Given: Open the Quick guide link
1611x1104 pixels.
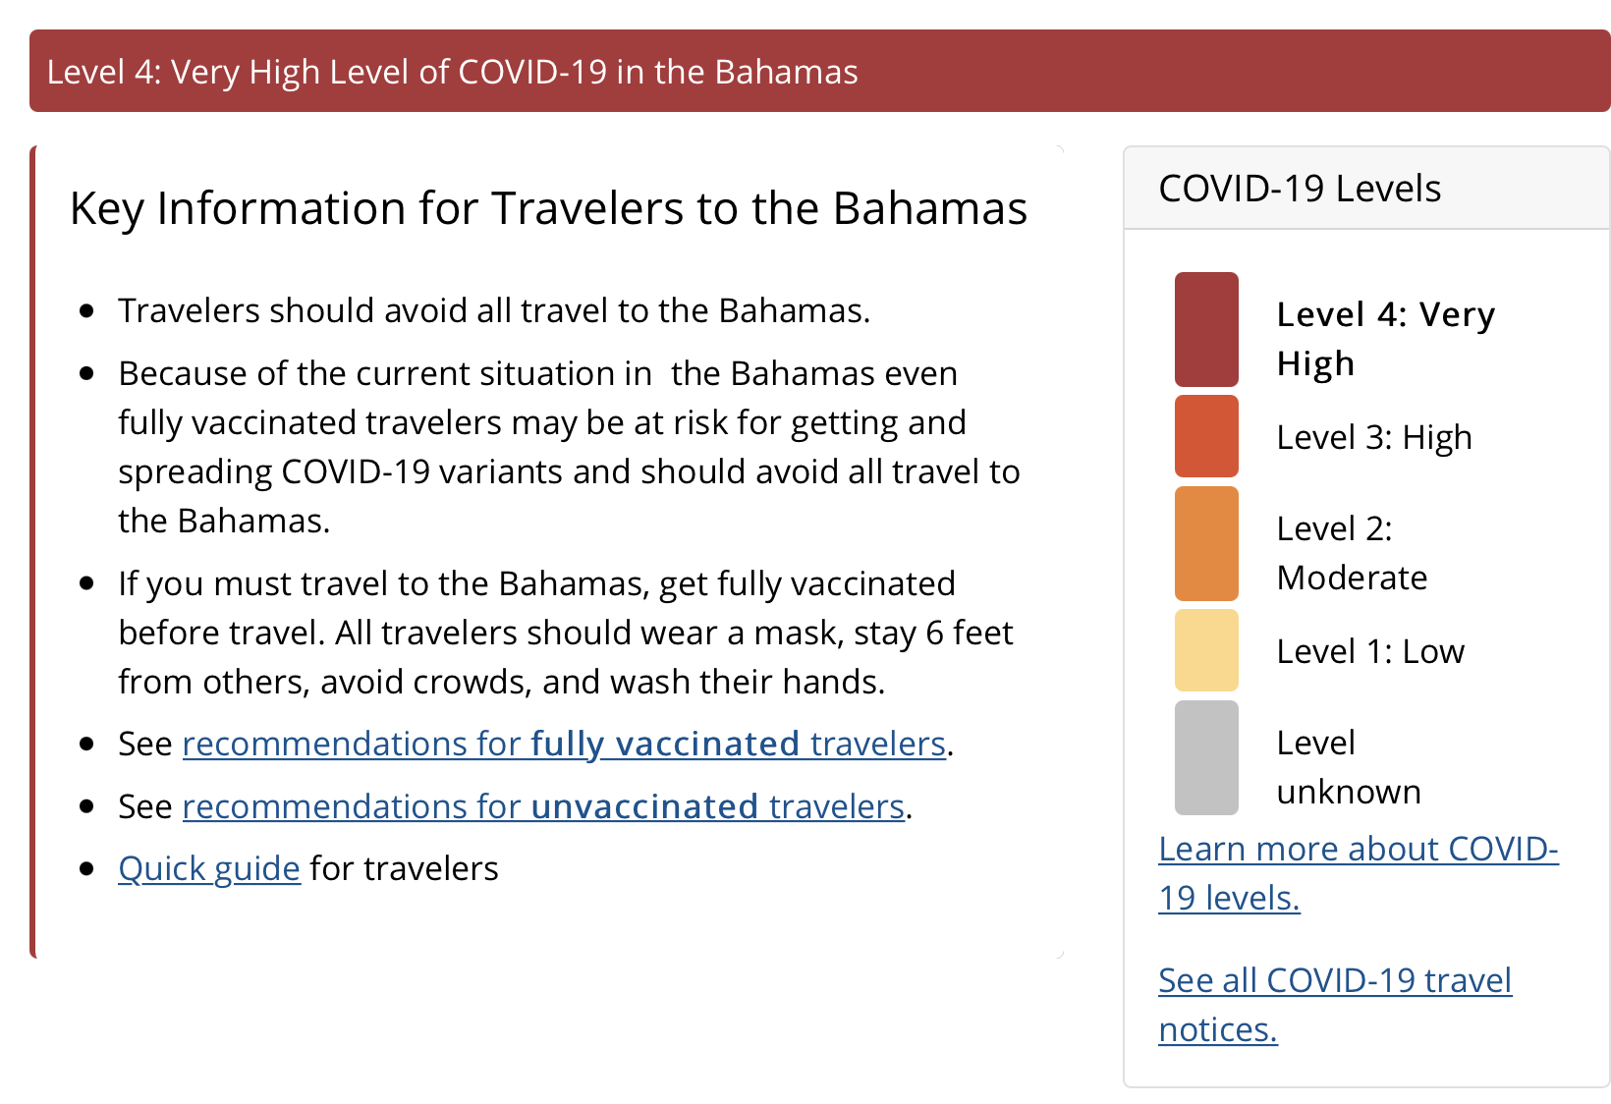Looking at the screenshot, I should (x=209, y=869).
